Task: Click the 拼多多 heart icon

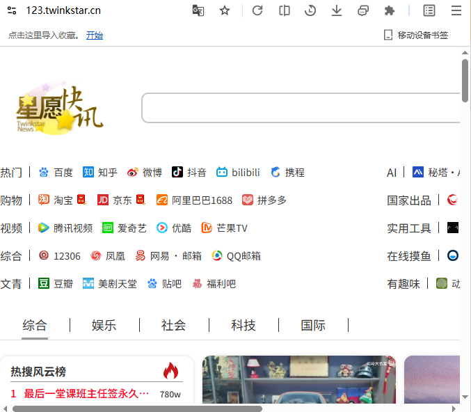Action: (x=248, y=200)
